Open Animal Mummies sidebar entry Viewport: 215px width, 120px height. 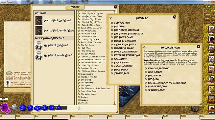point(123,66)
